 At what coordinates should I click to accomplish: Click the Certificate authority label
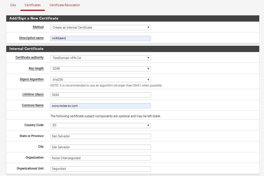(x=29, y=57)
